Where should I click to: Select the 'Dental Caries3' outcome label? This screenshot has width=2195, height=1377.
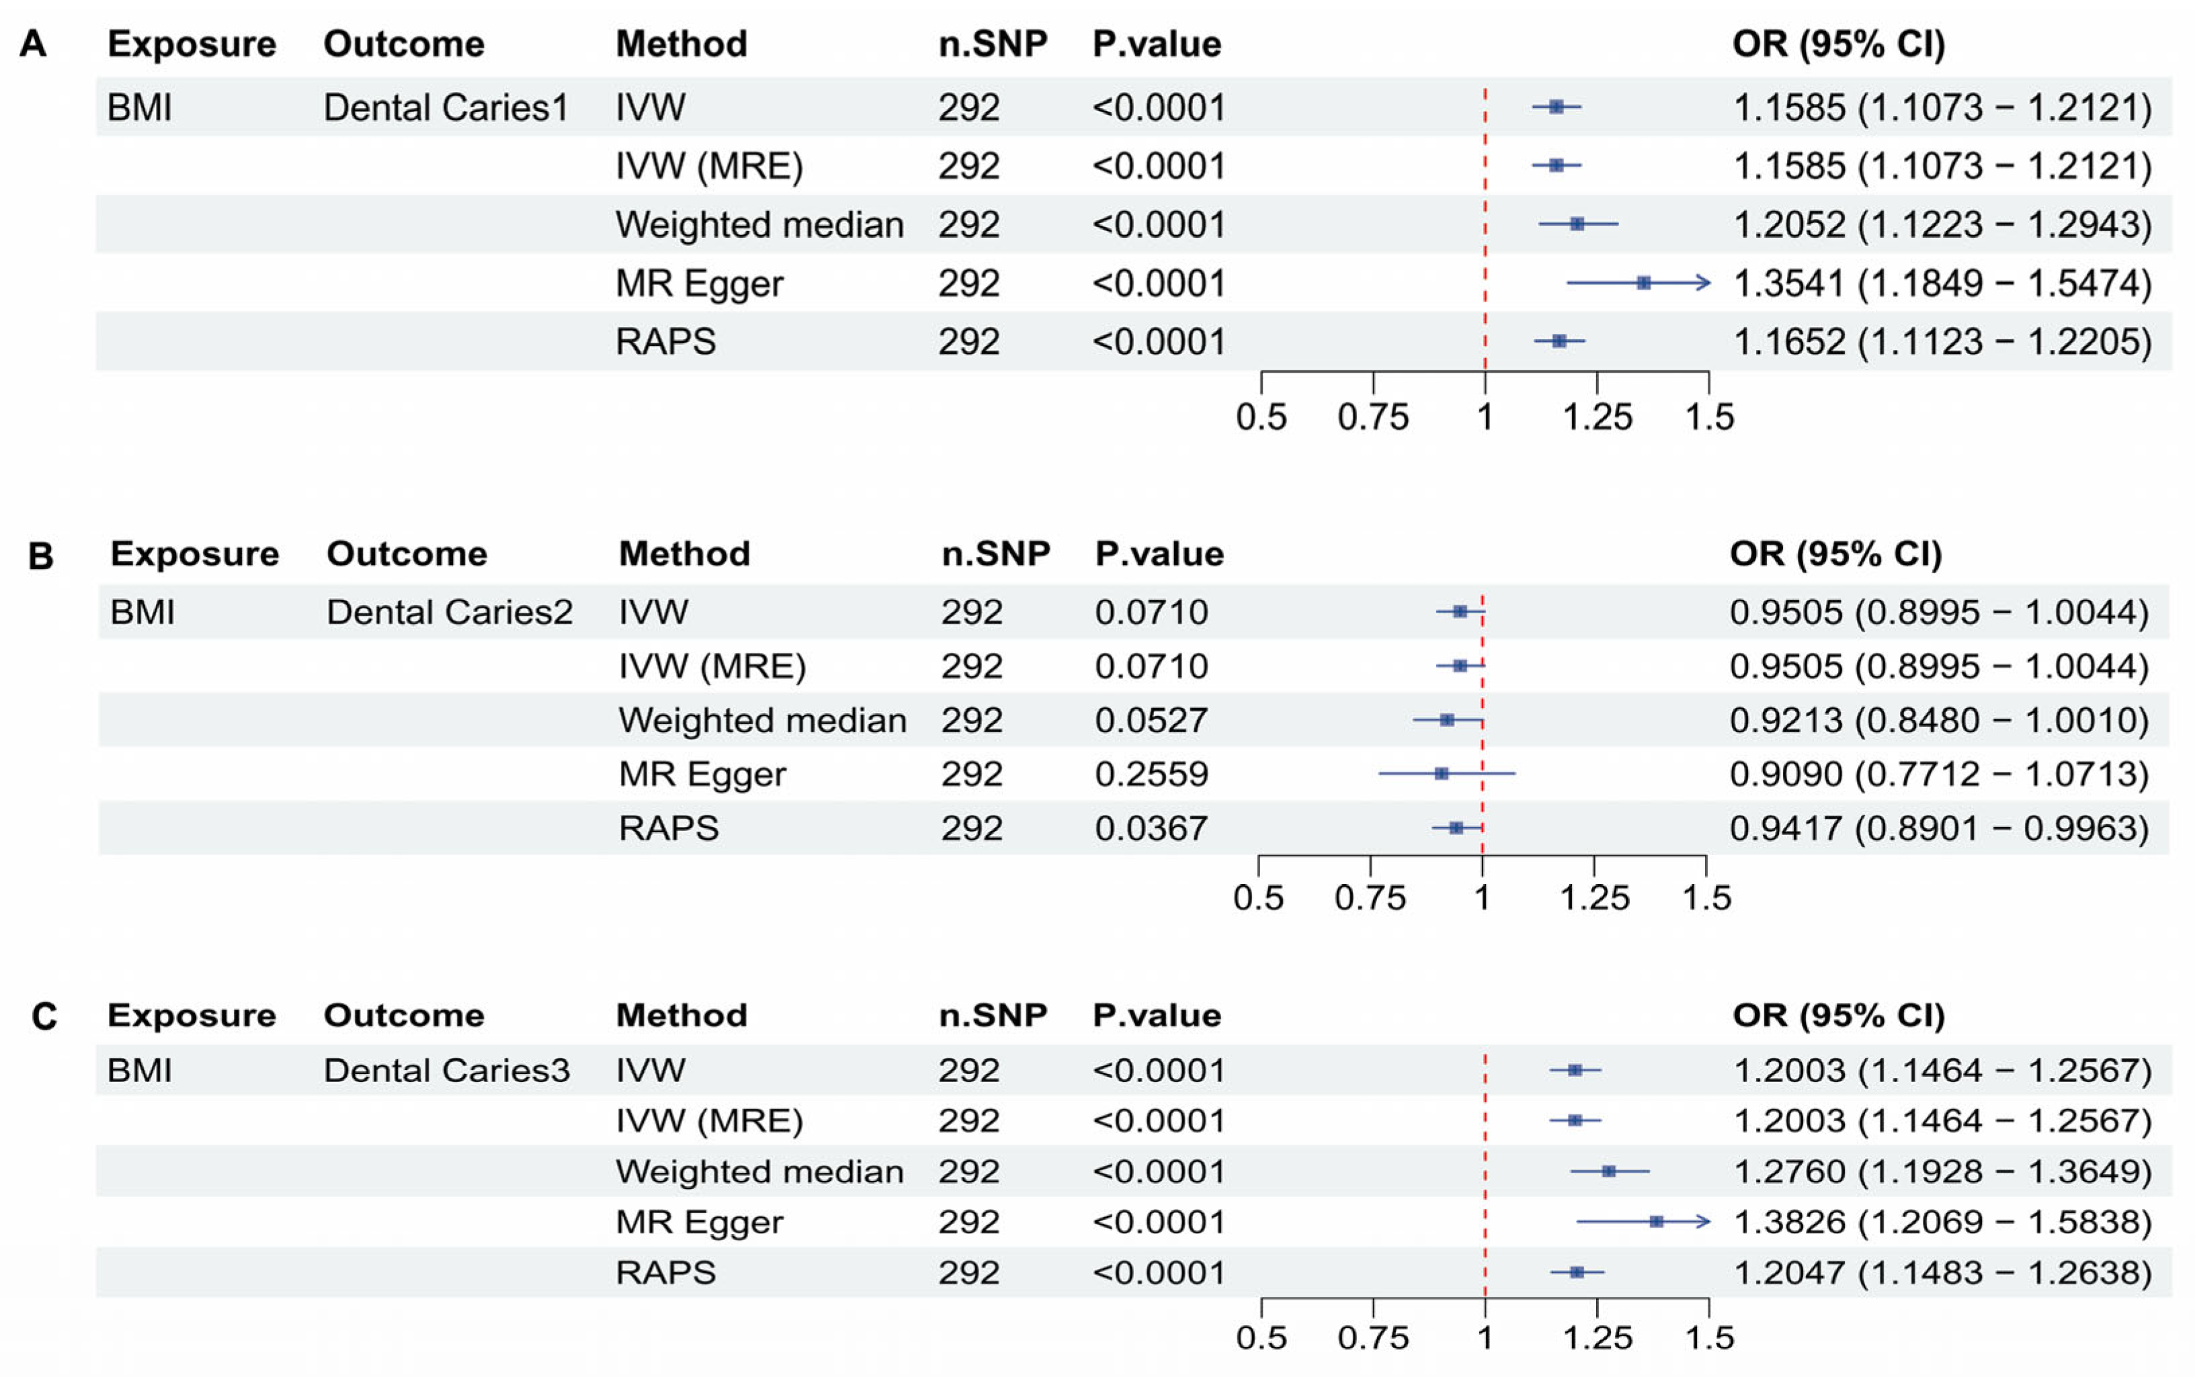coord(446,1070)
